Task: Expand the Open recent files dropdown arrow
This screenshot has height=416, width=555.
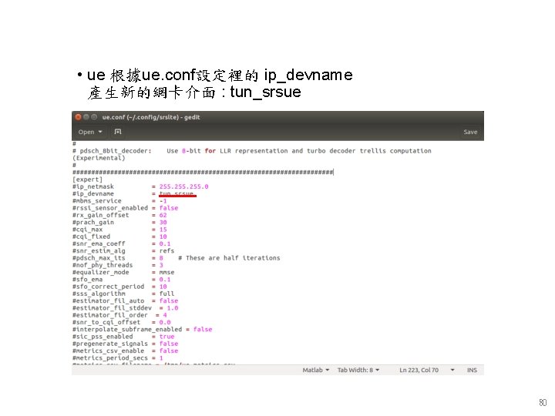Action: [x=100, y=132]
